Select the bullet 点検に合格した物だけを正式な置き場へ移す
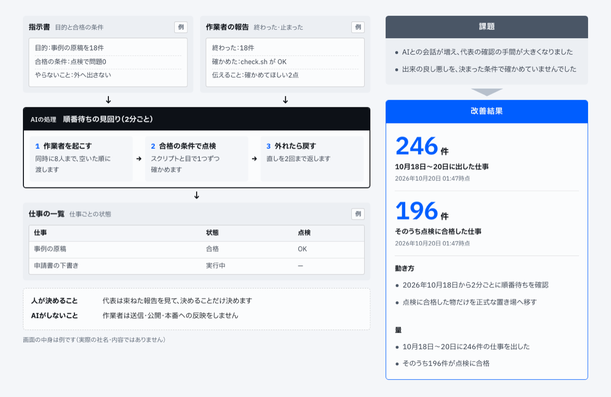The image size is (611, 397). pos(469,302)
